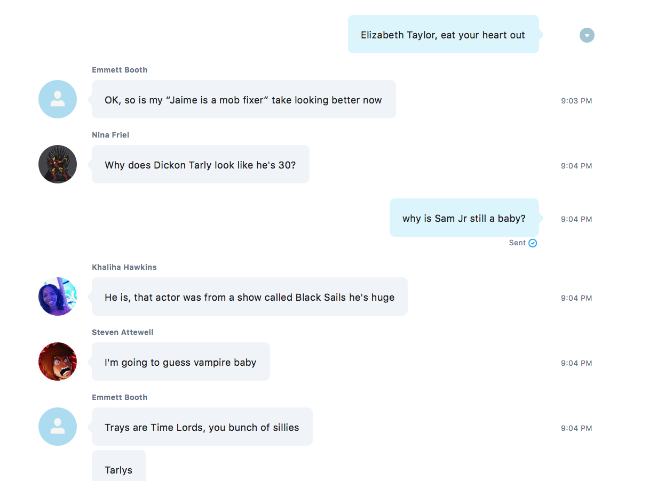Click the Dickon Tarly message bubble
The width and height of the screenshot is (649, 481).
(x=200, y=165)
